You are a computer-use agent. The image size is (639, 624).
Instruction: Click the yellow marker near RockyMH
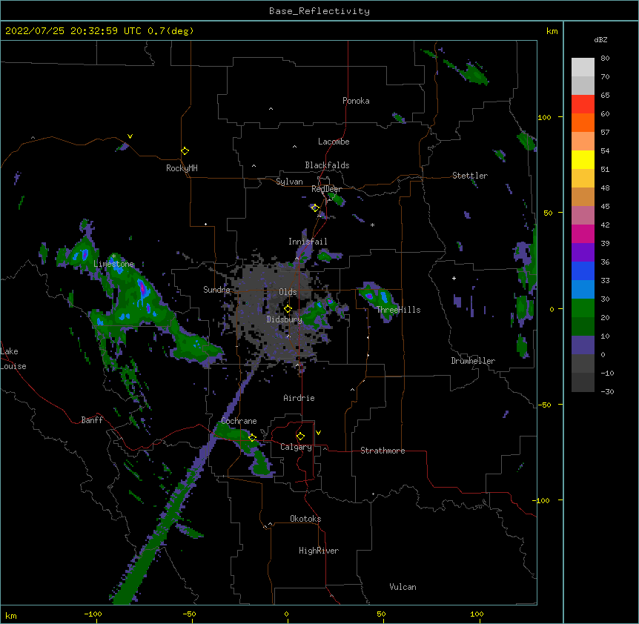185,150
